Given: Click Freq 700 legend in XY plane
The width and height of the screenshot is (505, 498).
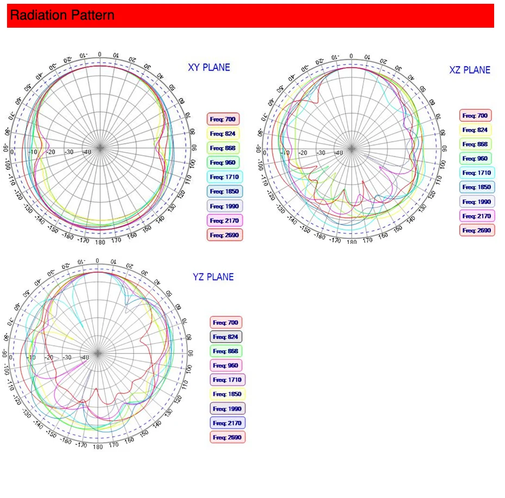Looking at the screenshot, I should click(x=223, y=119).
